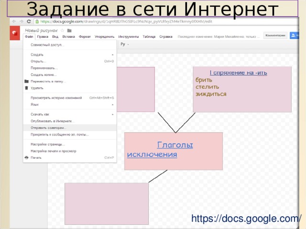The height and width of the screenshot is (229, 306).
Task: Select Переименовать in File menu
Action: pyautogui.click(x=70, y=68)
